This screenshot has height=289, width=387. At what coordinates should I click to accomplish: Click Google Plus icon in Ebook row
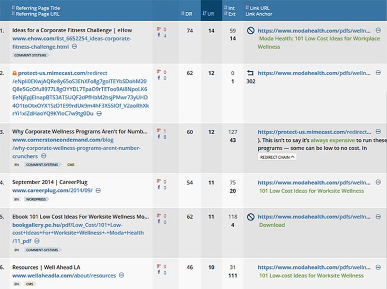tap(158, 215)
